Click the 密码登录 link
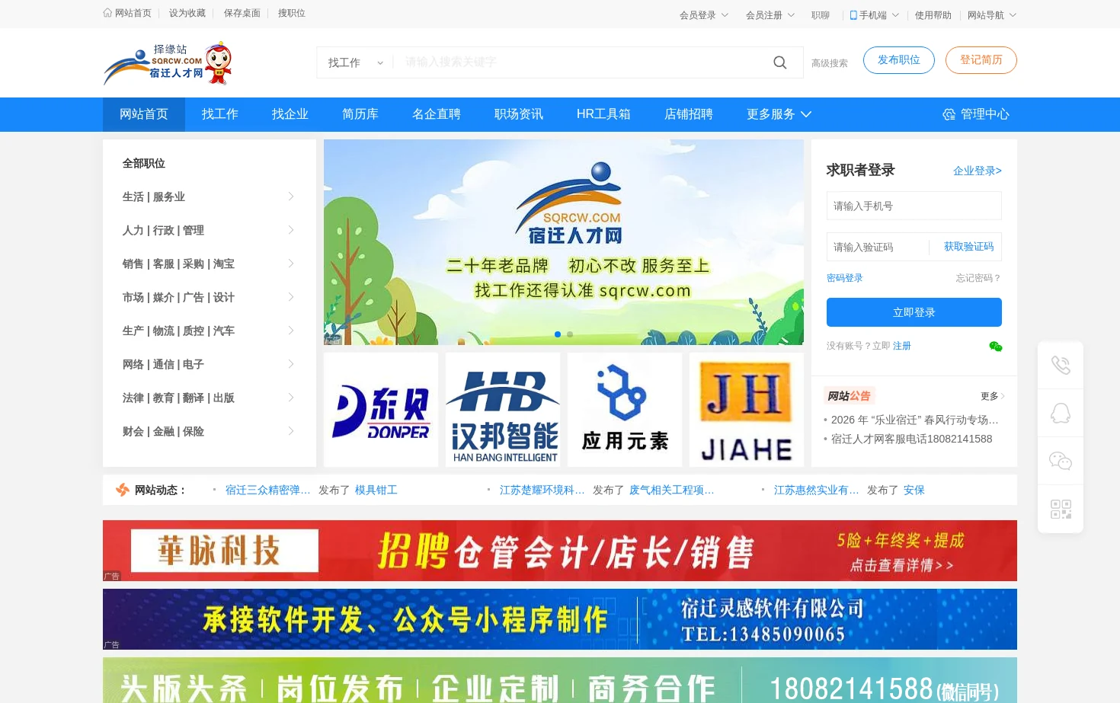 point(845,278)
